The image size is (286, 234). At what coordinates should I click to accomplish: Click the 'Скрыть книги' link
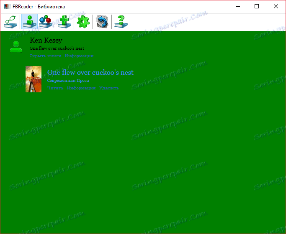coord(45,56)
